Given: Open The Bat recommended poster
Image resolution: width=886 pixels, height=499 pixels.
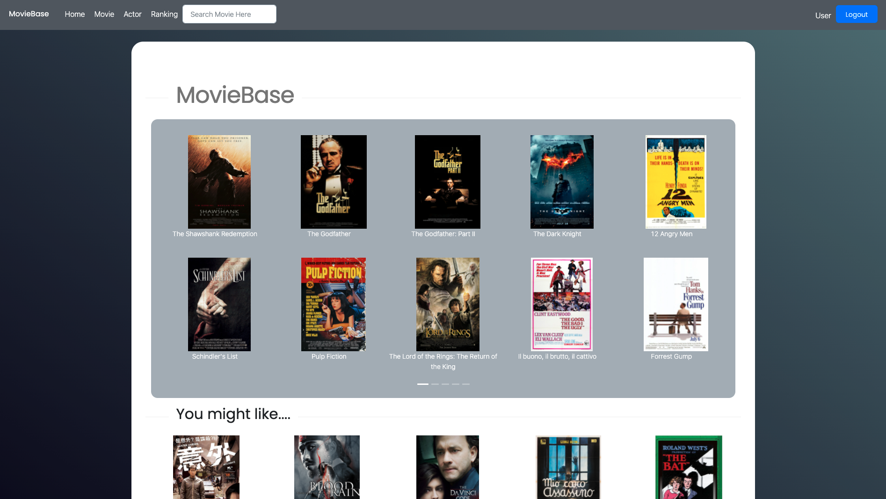Looking at the screenshot, I should (689, 467).
